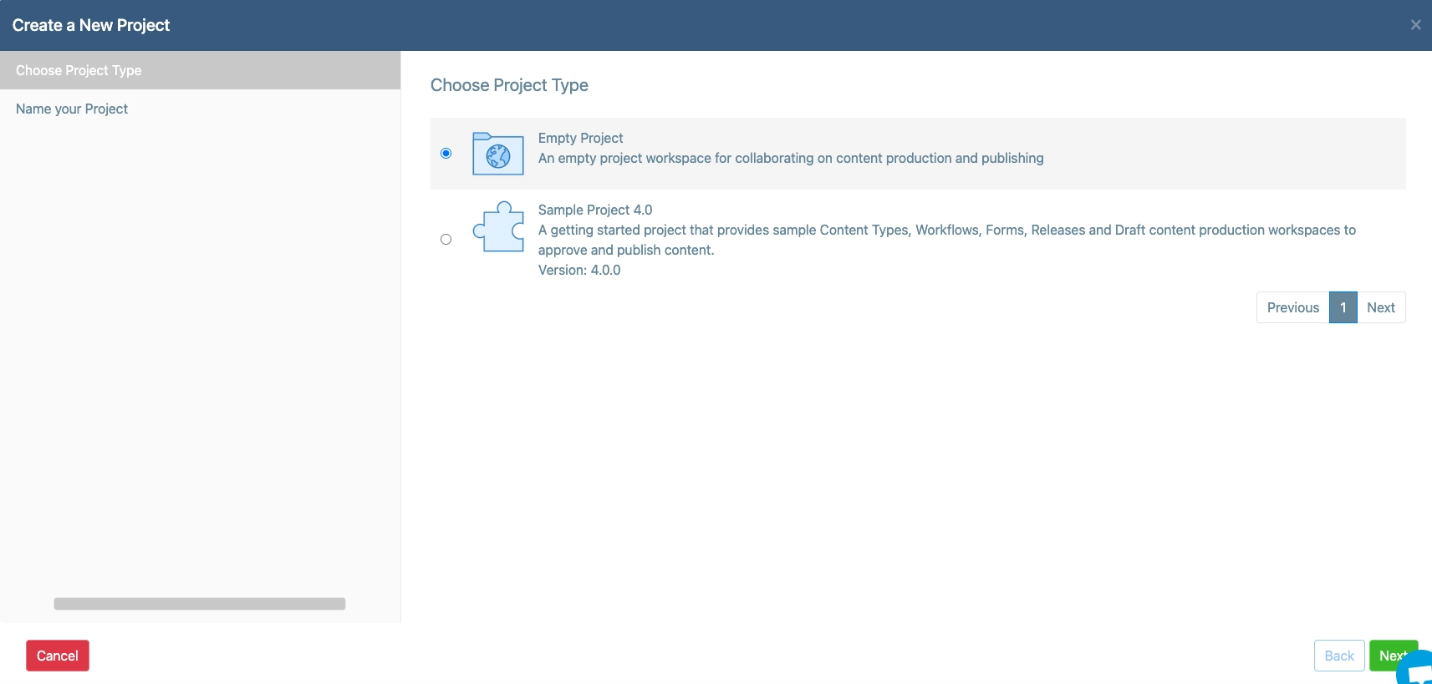The width and height of the screenshot is (1432, 684).
Task: Click the pagination Next button beside page 1
Action: [x=1380, y=307]
